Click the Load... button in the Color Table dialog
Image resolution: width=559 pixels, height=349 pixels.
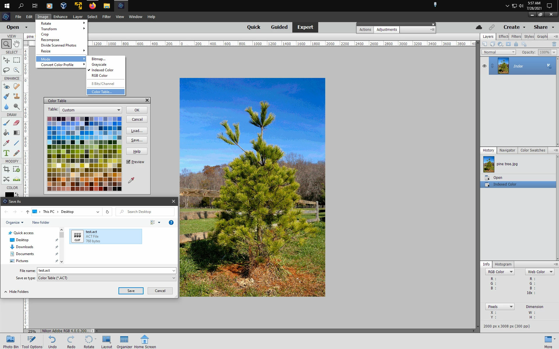pos(137,131)
